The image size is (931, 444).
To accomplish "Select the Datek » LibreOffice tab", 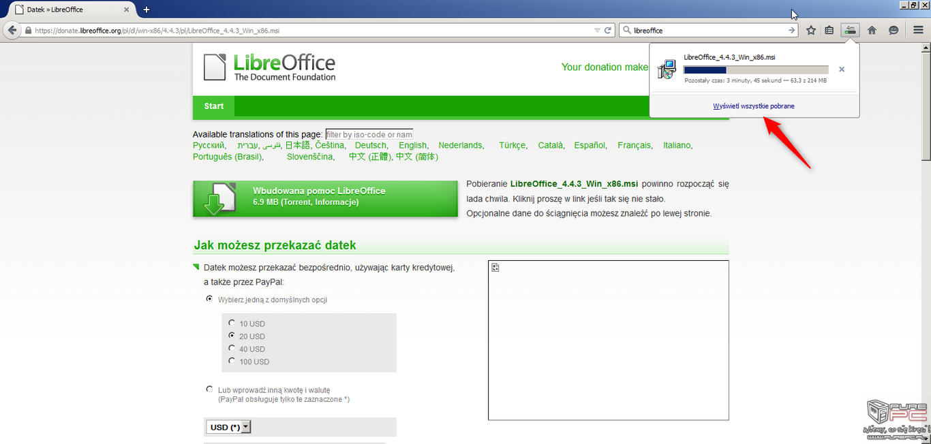I will tap(70, 10).
